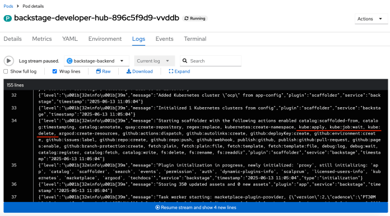Screen dimensions: 390x216
Task: Click the search magnifier icon
Action: (x=185, y=61)
